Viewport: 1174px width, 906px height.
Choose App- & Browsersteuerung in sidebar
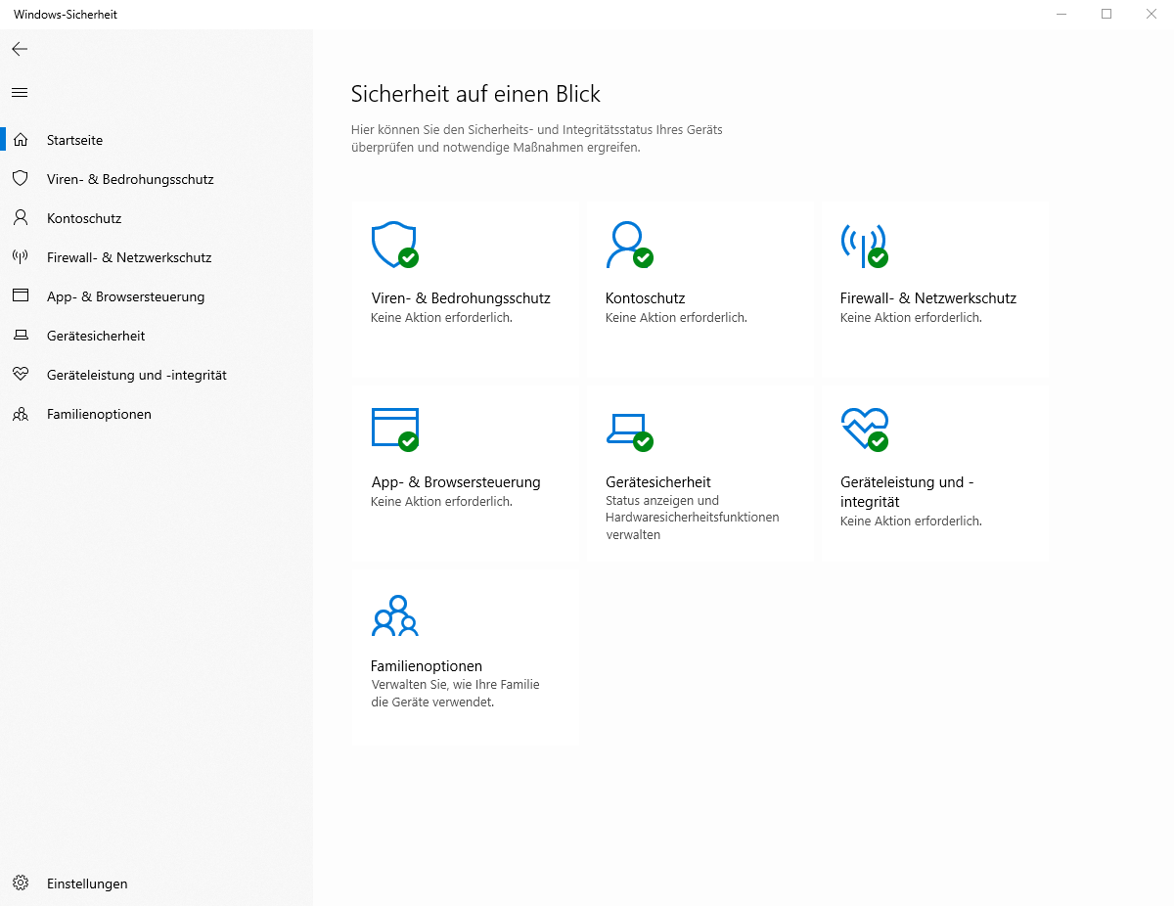tap(126, 296)
